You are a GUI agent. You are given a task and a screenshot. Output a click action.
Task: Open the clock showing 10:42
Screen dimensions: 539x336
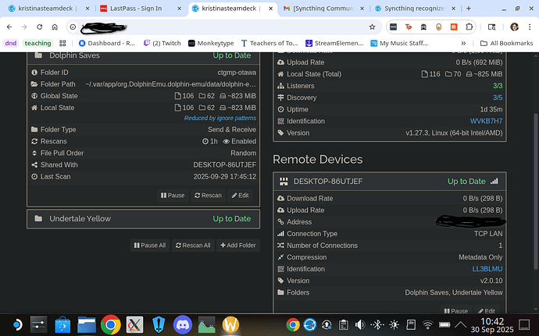pyautogui.click(x=492, y=325)
